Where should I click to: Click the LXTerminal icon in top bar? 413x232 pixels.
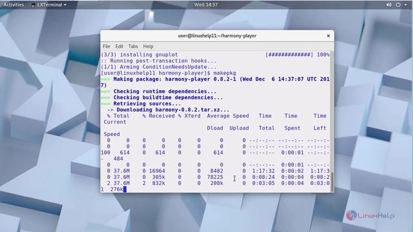[x=33, y=5]
